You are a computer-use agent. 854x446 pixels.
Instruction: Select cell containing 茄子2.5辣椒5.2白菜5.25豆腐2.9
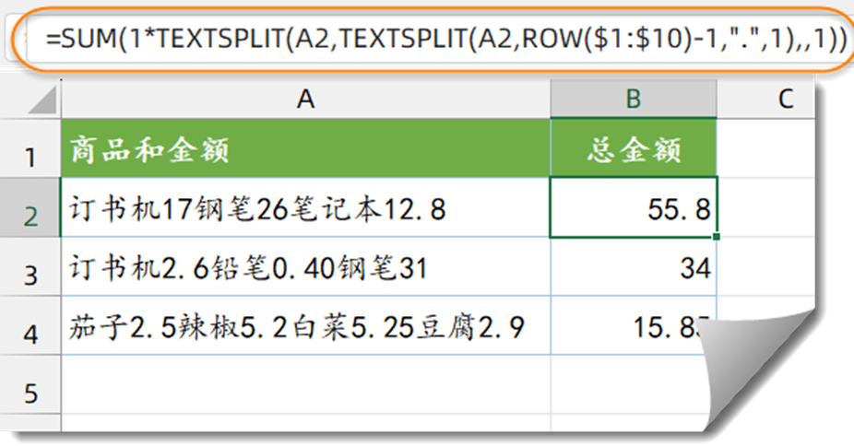pyautogui.click(x=305, y=326)
